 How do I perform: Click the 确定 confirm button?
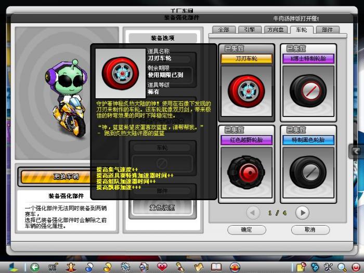tap(246, 230)
